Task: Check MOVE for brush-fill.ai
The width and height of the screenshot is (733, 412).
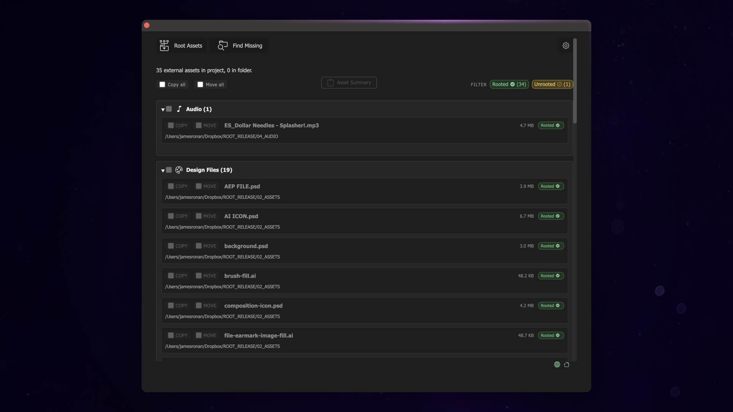Action: (199, 276)
